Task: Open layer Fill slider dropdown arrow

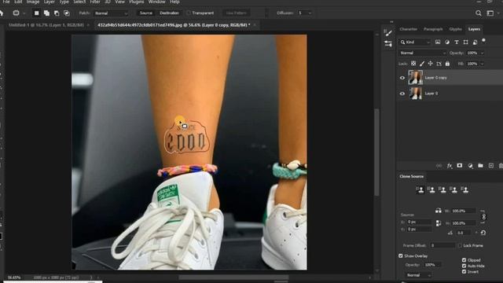Action: tap(482, 64)
